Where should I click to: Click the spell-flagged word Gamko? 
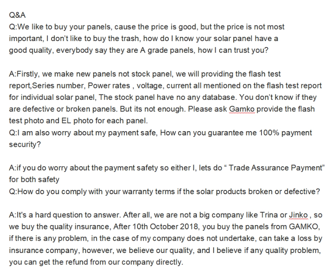click(242, 109)
